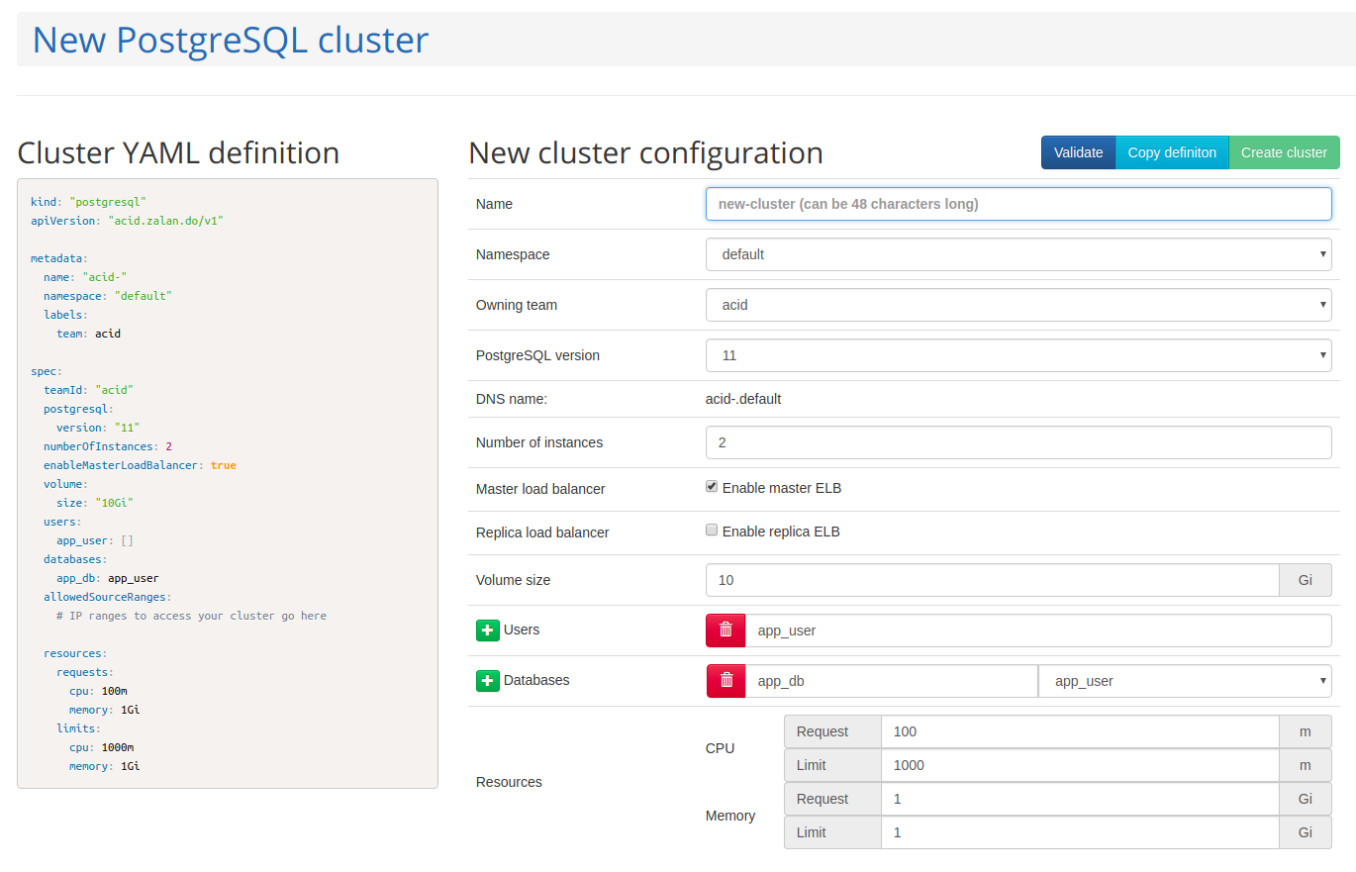Enable the replica ELB checkbox
Viewport: 1356px width, 872px height.
(x=711, y=529)
